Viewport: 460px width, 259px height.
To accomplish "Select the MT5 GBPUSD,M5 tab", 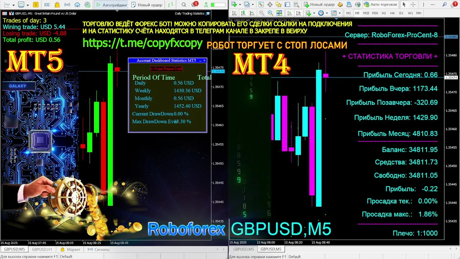I will (14, 249).
